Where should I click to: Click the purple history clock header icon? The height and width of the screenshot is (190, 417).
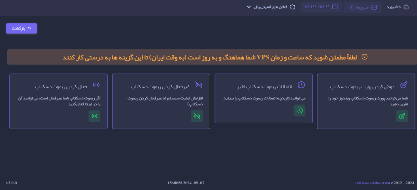[x=301, y=85]
